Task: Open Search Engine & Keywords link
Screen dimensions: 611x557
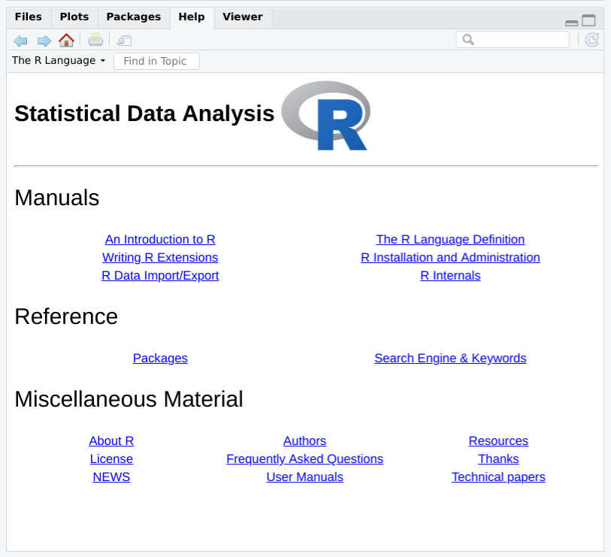Action: pos(450,358)
